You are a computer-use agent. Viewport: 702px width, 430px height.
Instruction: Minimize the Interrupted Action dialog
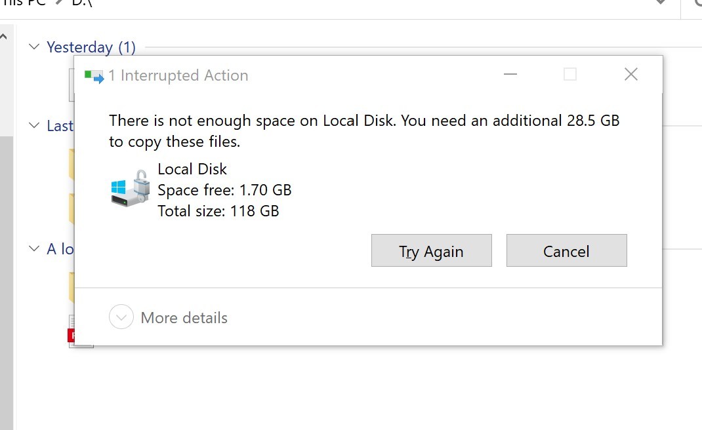(510, 74)
